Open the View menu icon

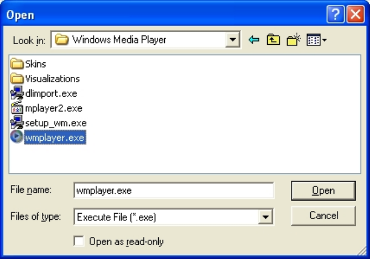pos(316,40)
